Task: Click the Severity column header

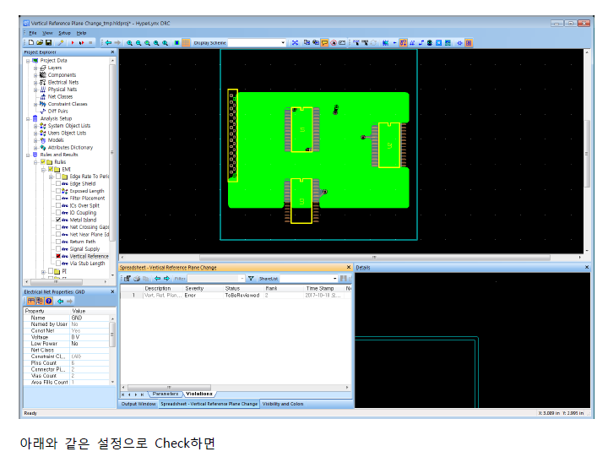Action: 194,288
